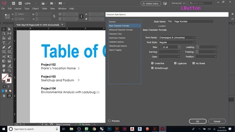This screenshot has height=132, width=235.
Task: Enable the Ligatures checkbox
Action: pos(175,63)
